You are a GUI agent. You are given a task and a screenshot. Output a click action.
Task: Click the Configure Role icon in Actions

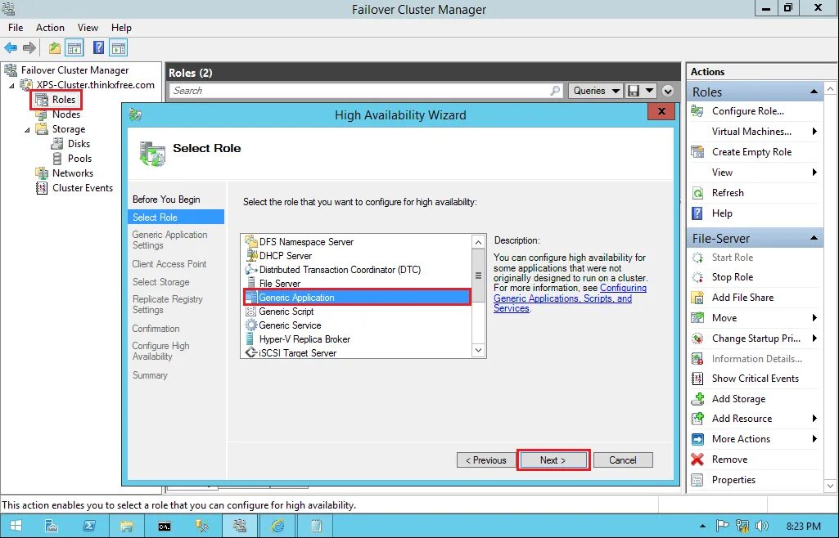[x=697, y=111]
